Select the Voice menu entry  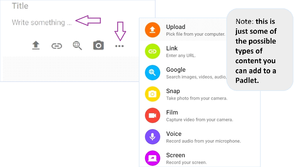tap(200, 137)
